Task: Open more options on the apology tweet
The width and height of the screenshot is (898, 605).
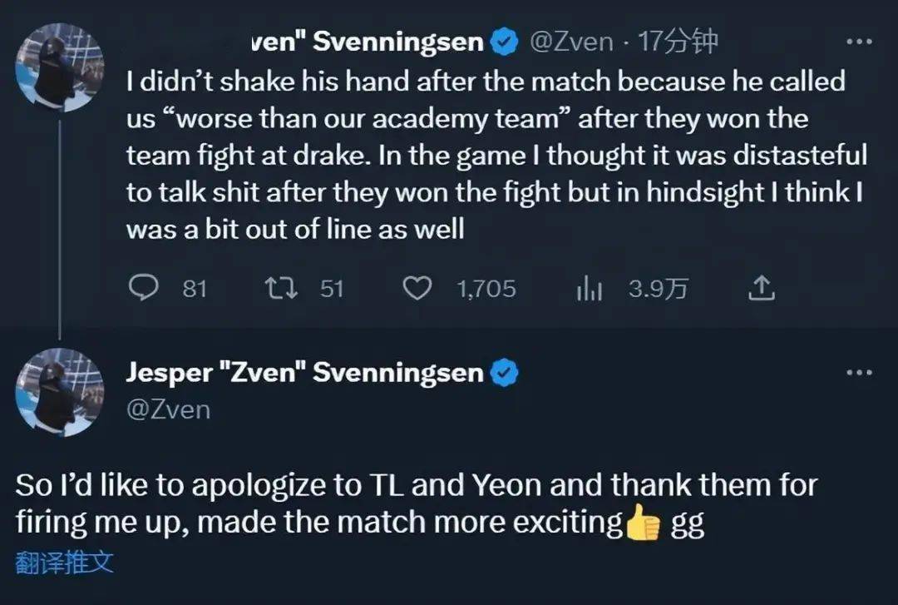Action: click(x=858, y=372)
